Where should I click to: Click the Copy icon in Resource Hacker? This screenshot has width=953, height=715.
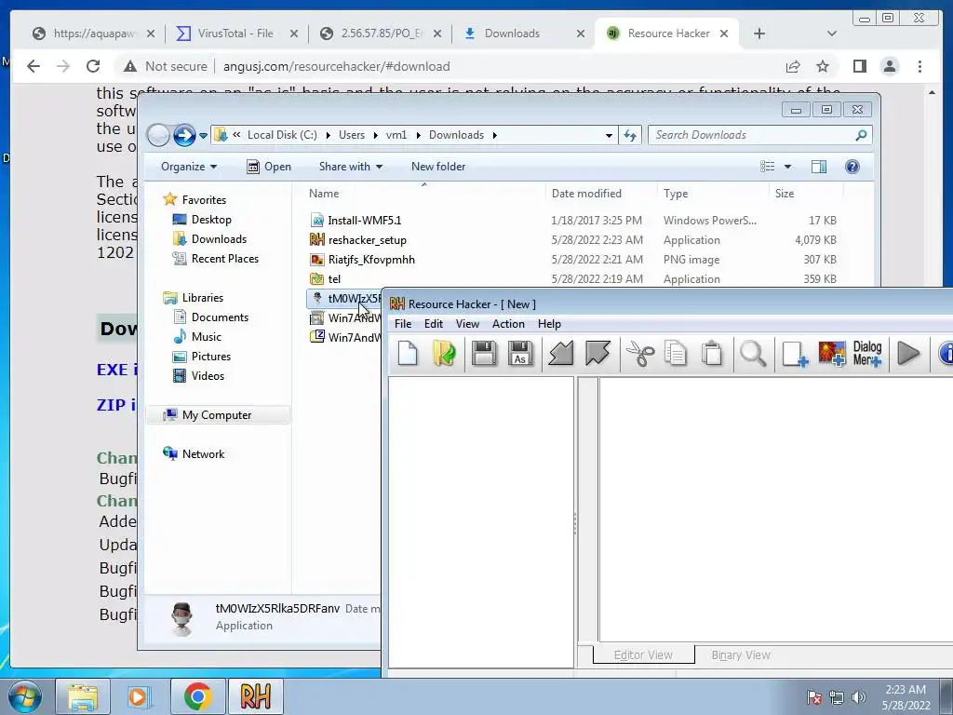click(676, 353)
